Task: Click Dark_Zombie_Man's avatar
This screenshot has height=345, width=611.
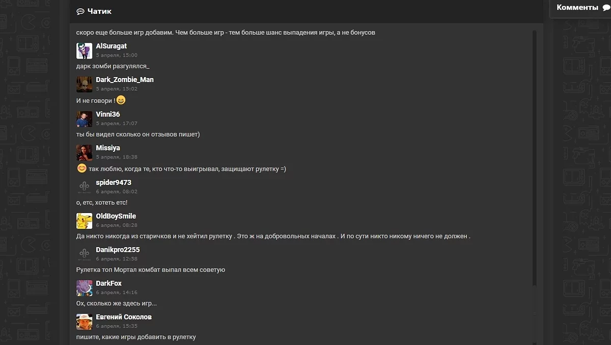Action: click(84, 84)
